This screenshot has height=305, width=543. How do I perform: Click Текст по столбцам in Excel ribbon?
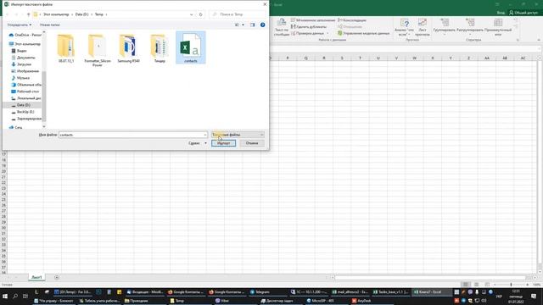pos(281,27)
